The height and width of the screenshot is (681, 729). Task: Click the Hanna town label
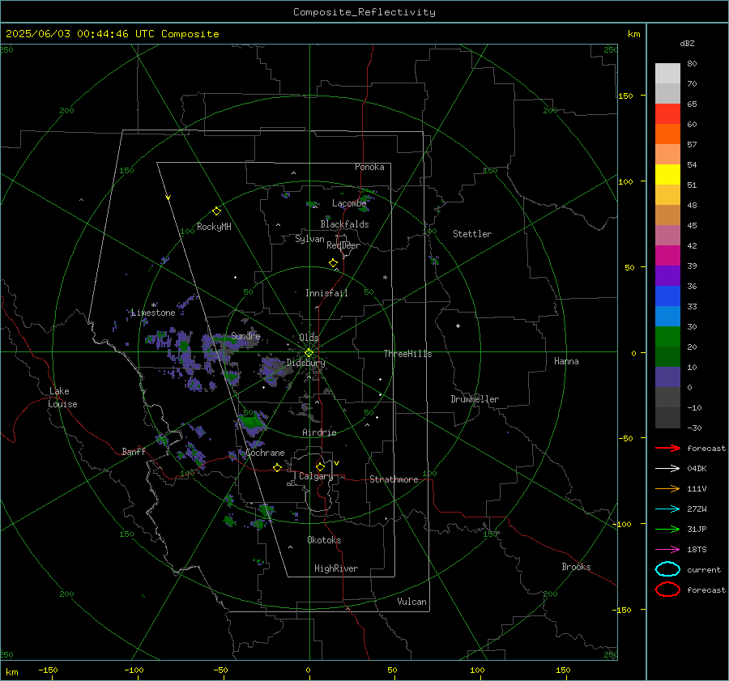[566, 361]
